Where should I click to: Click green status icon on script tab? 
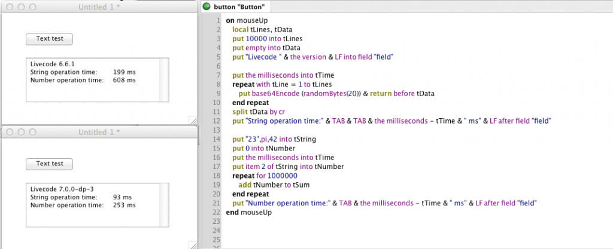207,7
